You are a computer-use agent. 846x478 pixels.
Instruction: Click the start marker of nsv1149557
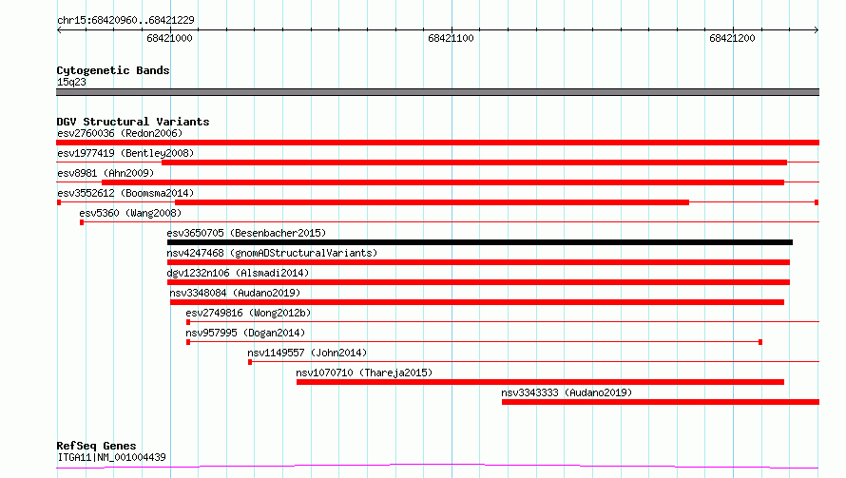click(x=250, y=362)
